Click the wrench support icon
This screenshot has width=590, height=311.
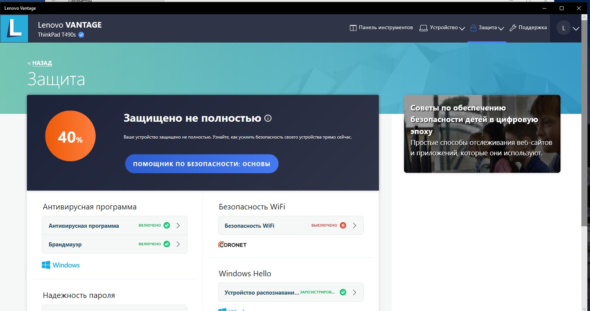[513, 28]
